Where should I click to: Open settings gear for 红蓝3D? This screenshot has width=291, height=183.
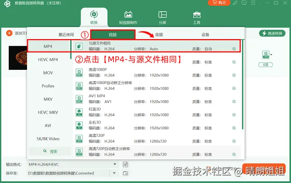click(x=234, y=115)
